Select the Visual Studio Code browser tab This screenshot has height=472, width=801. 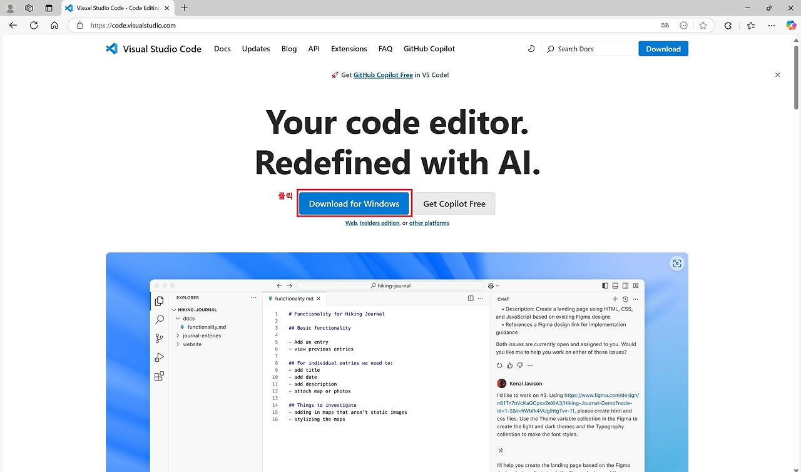[118, 8]
